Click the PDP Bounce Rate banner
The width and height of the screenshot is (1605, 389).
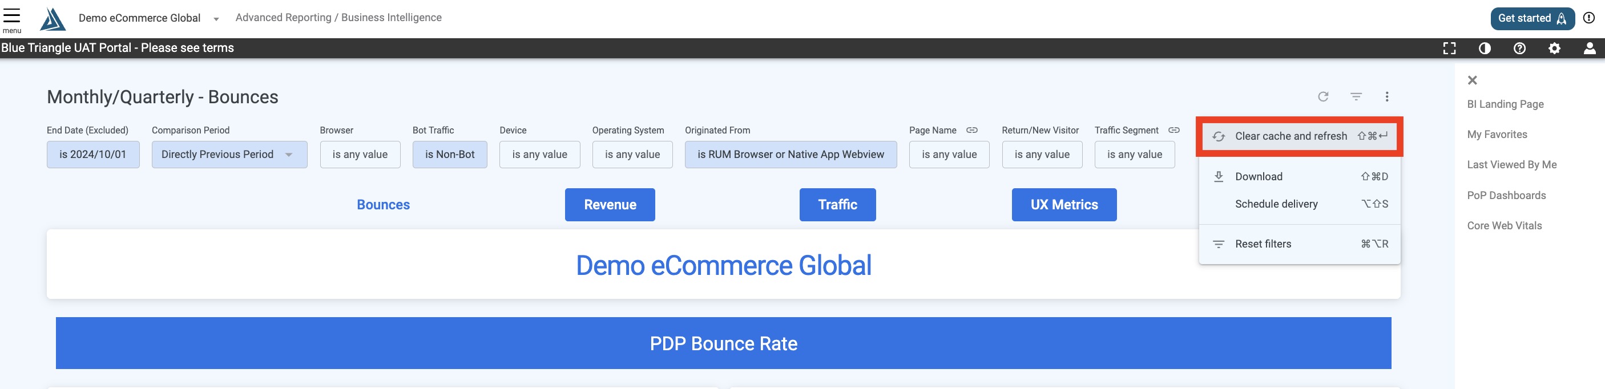click(723, 343)
